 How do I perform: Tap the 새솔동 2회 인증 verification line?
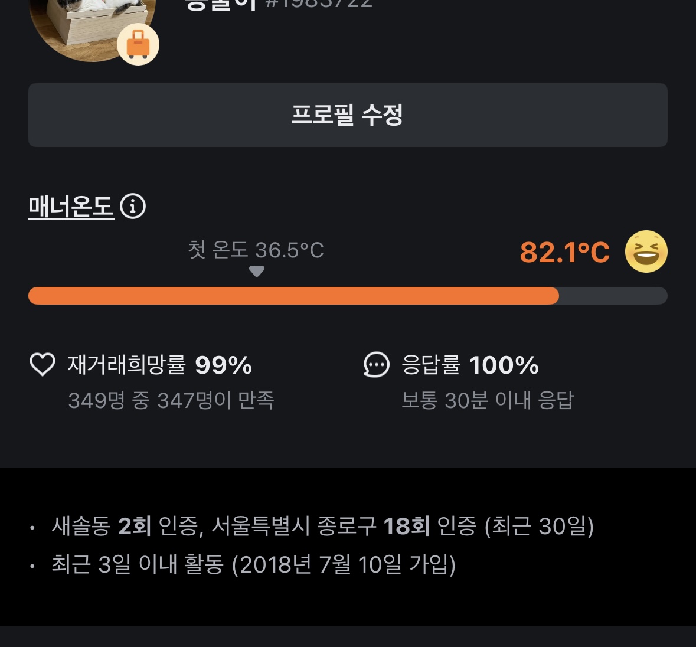click(322, 525)
